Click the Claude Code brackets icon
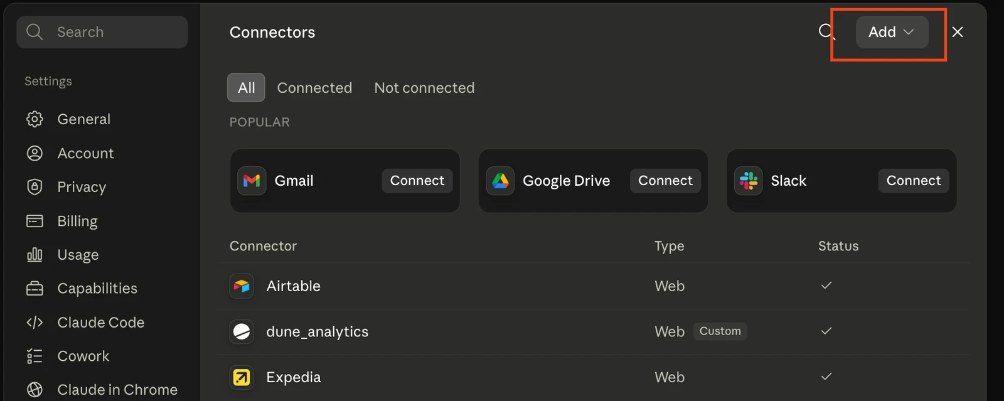 (35, 323)
